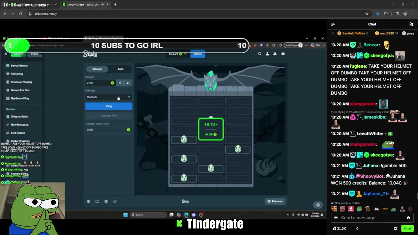Start the Dragon Tower game with Play

click(109, 106)
